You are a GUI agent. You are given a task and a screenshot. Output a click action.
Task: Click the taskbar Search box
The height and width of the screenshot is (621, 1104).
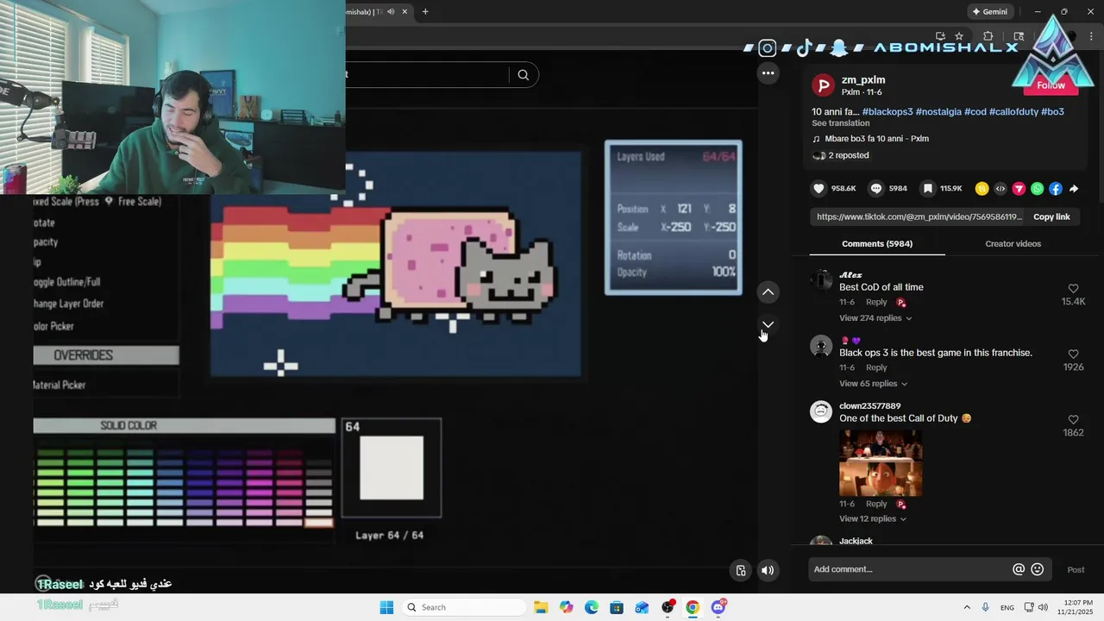(x=464, y=607)
